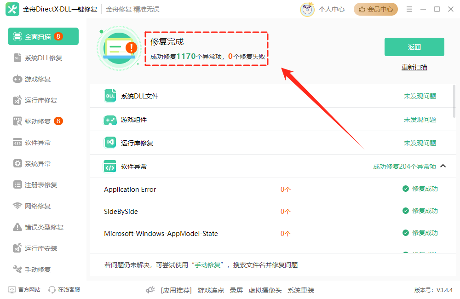Switch to 运行库修复 sidebar section
This screenshot has height=299, width=460.
point(43,100)
